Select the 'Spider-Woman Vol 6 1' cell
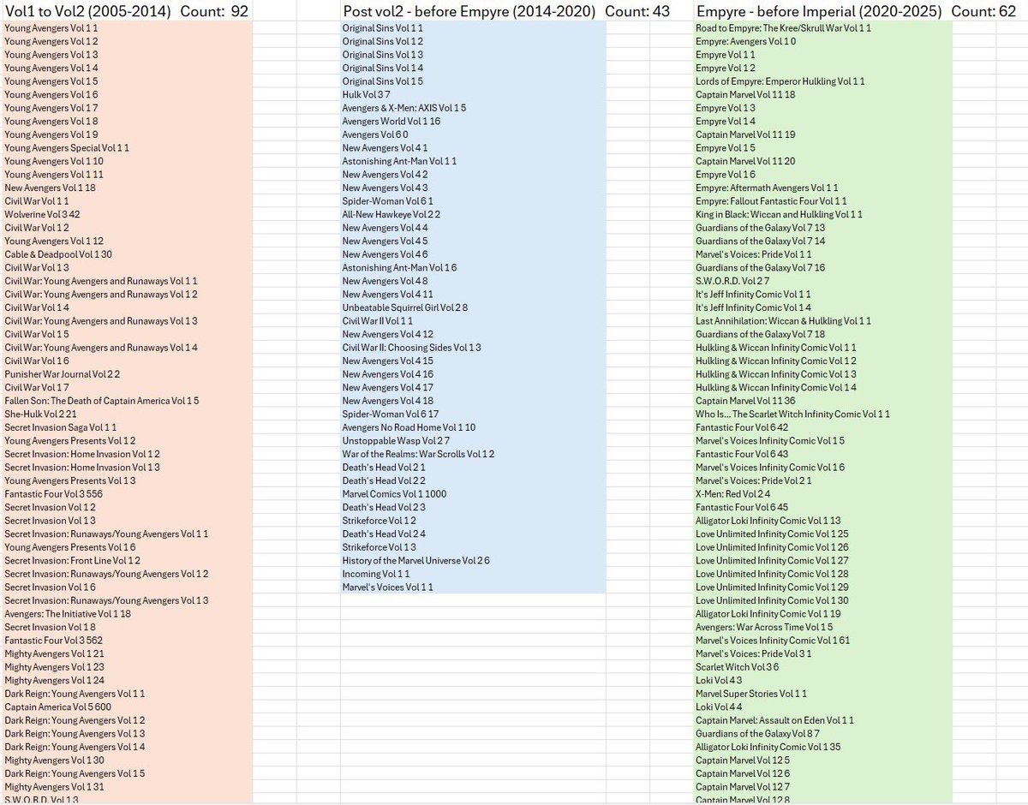 388,201
